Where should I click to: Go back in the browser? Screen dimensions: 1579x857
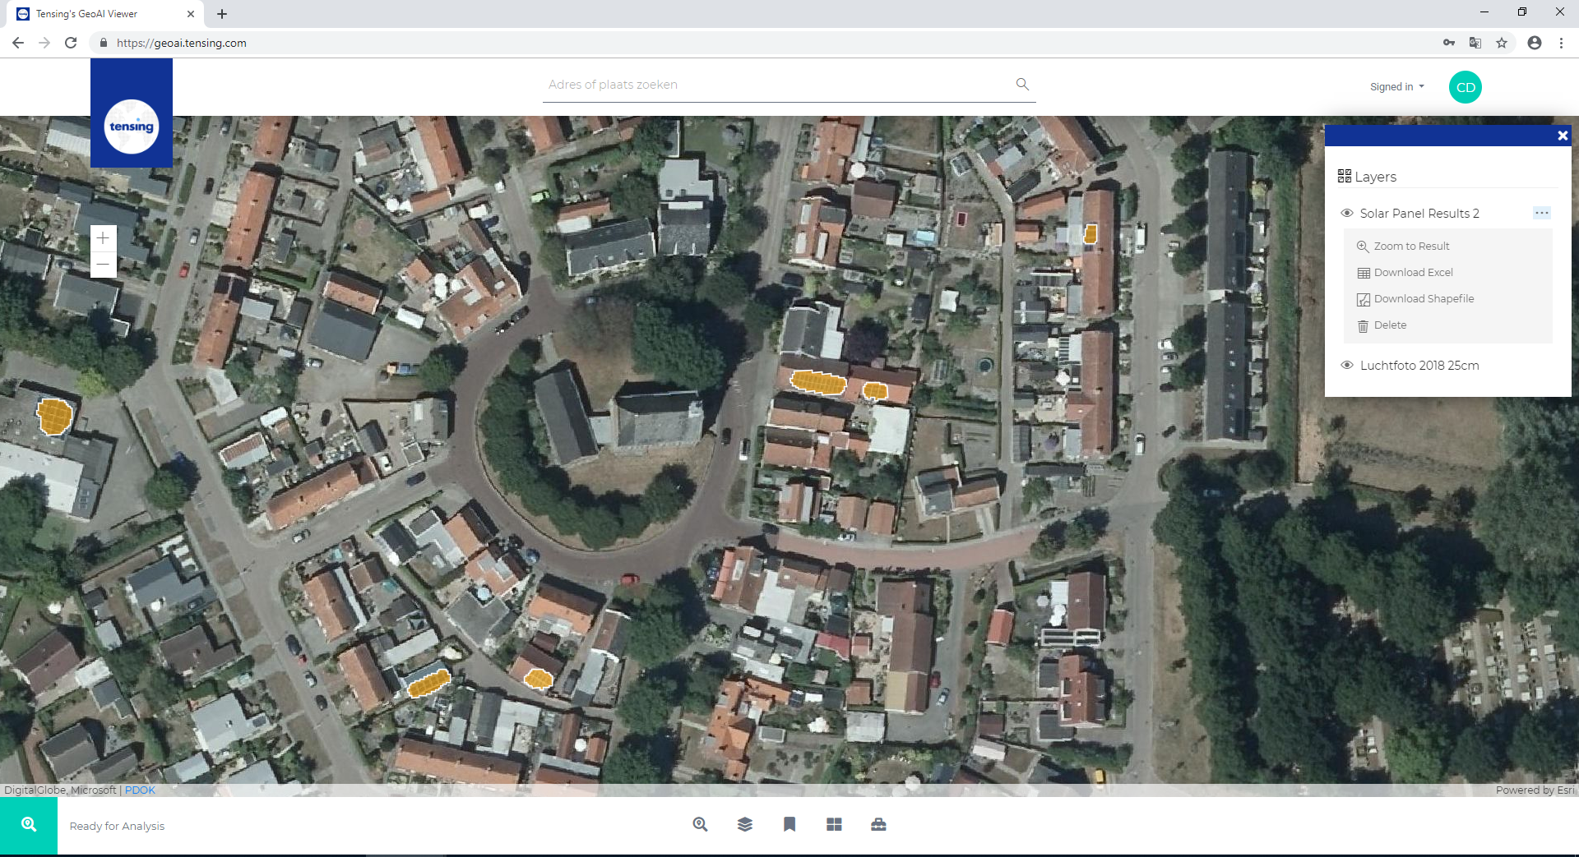pos(18,43)
